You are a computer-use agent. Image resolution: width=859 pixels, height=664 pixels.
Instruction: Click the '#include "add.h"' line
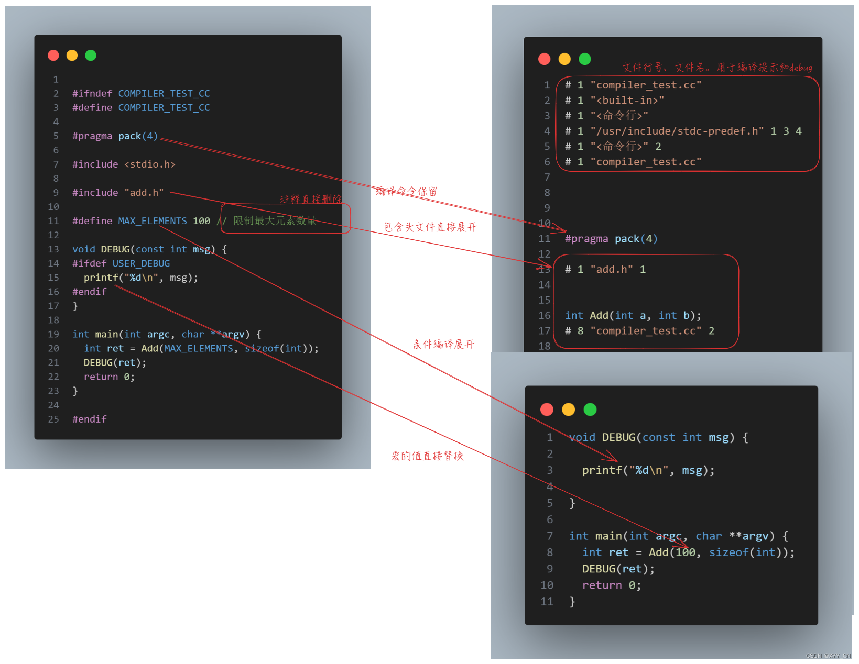point(118,193)
